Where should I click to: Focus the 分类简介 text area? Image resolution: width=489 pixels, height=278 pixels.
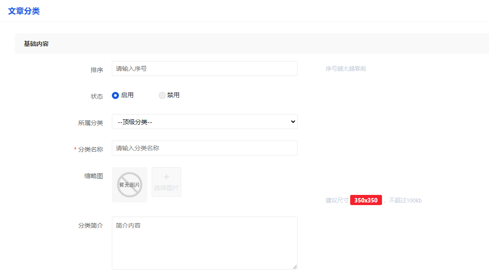[x=204, y=243]
